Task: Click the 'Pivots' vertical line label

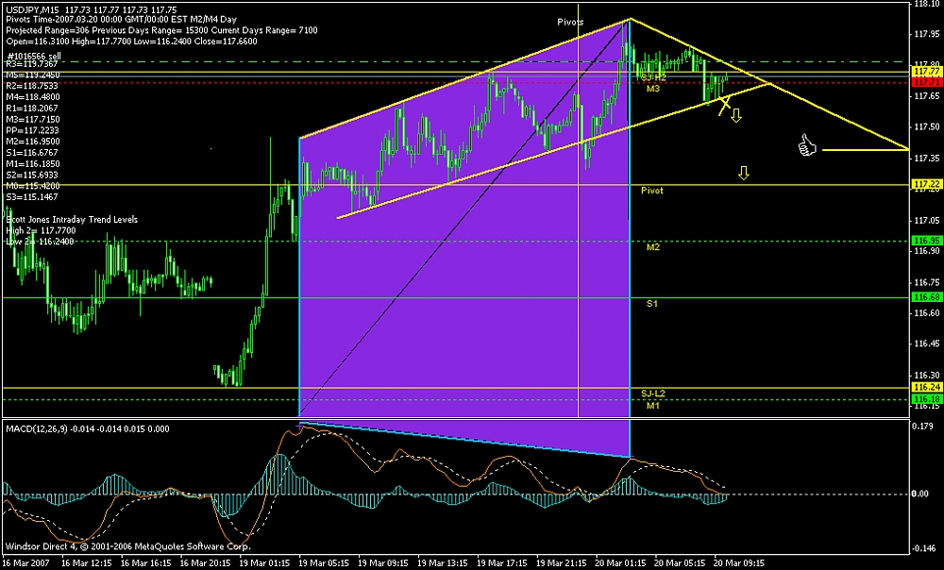Action: click(x=569, y=21)
